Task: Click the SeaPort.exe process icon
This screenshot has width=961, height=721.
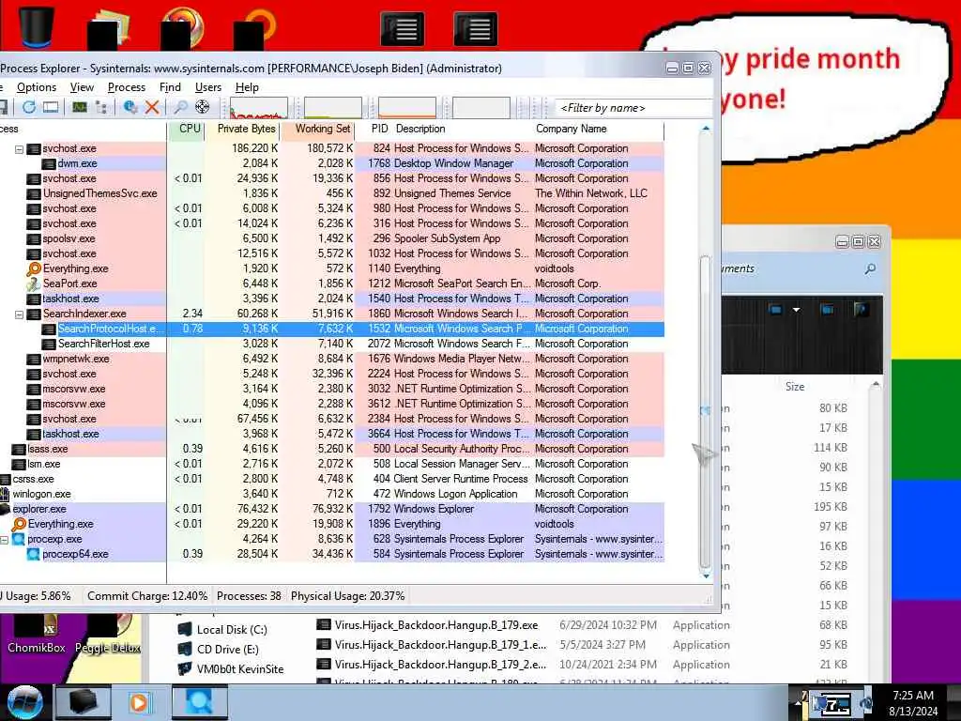Action: pyautogui.click(x=34, y=284)
